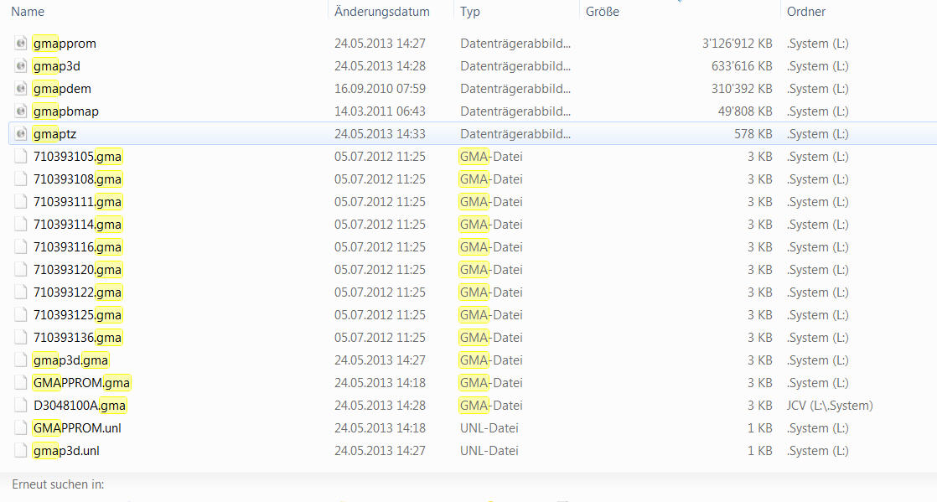The width and height of the screenshot is (937, 502).
Task: Select the gmapbmap disk image icon
Action: 21,111
